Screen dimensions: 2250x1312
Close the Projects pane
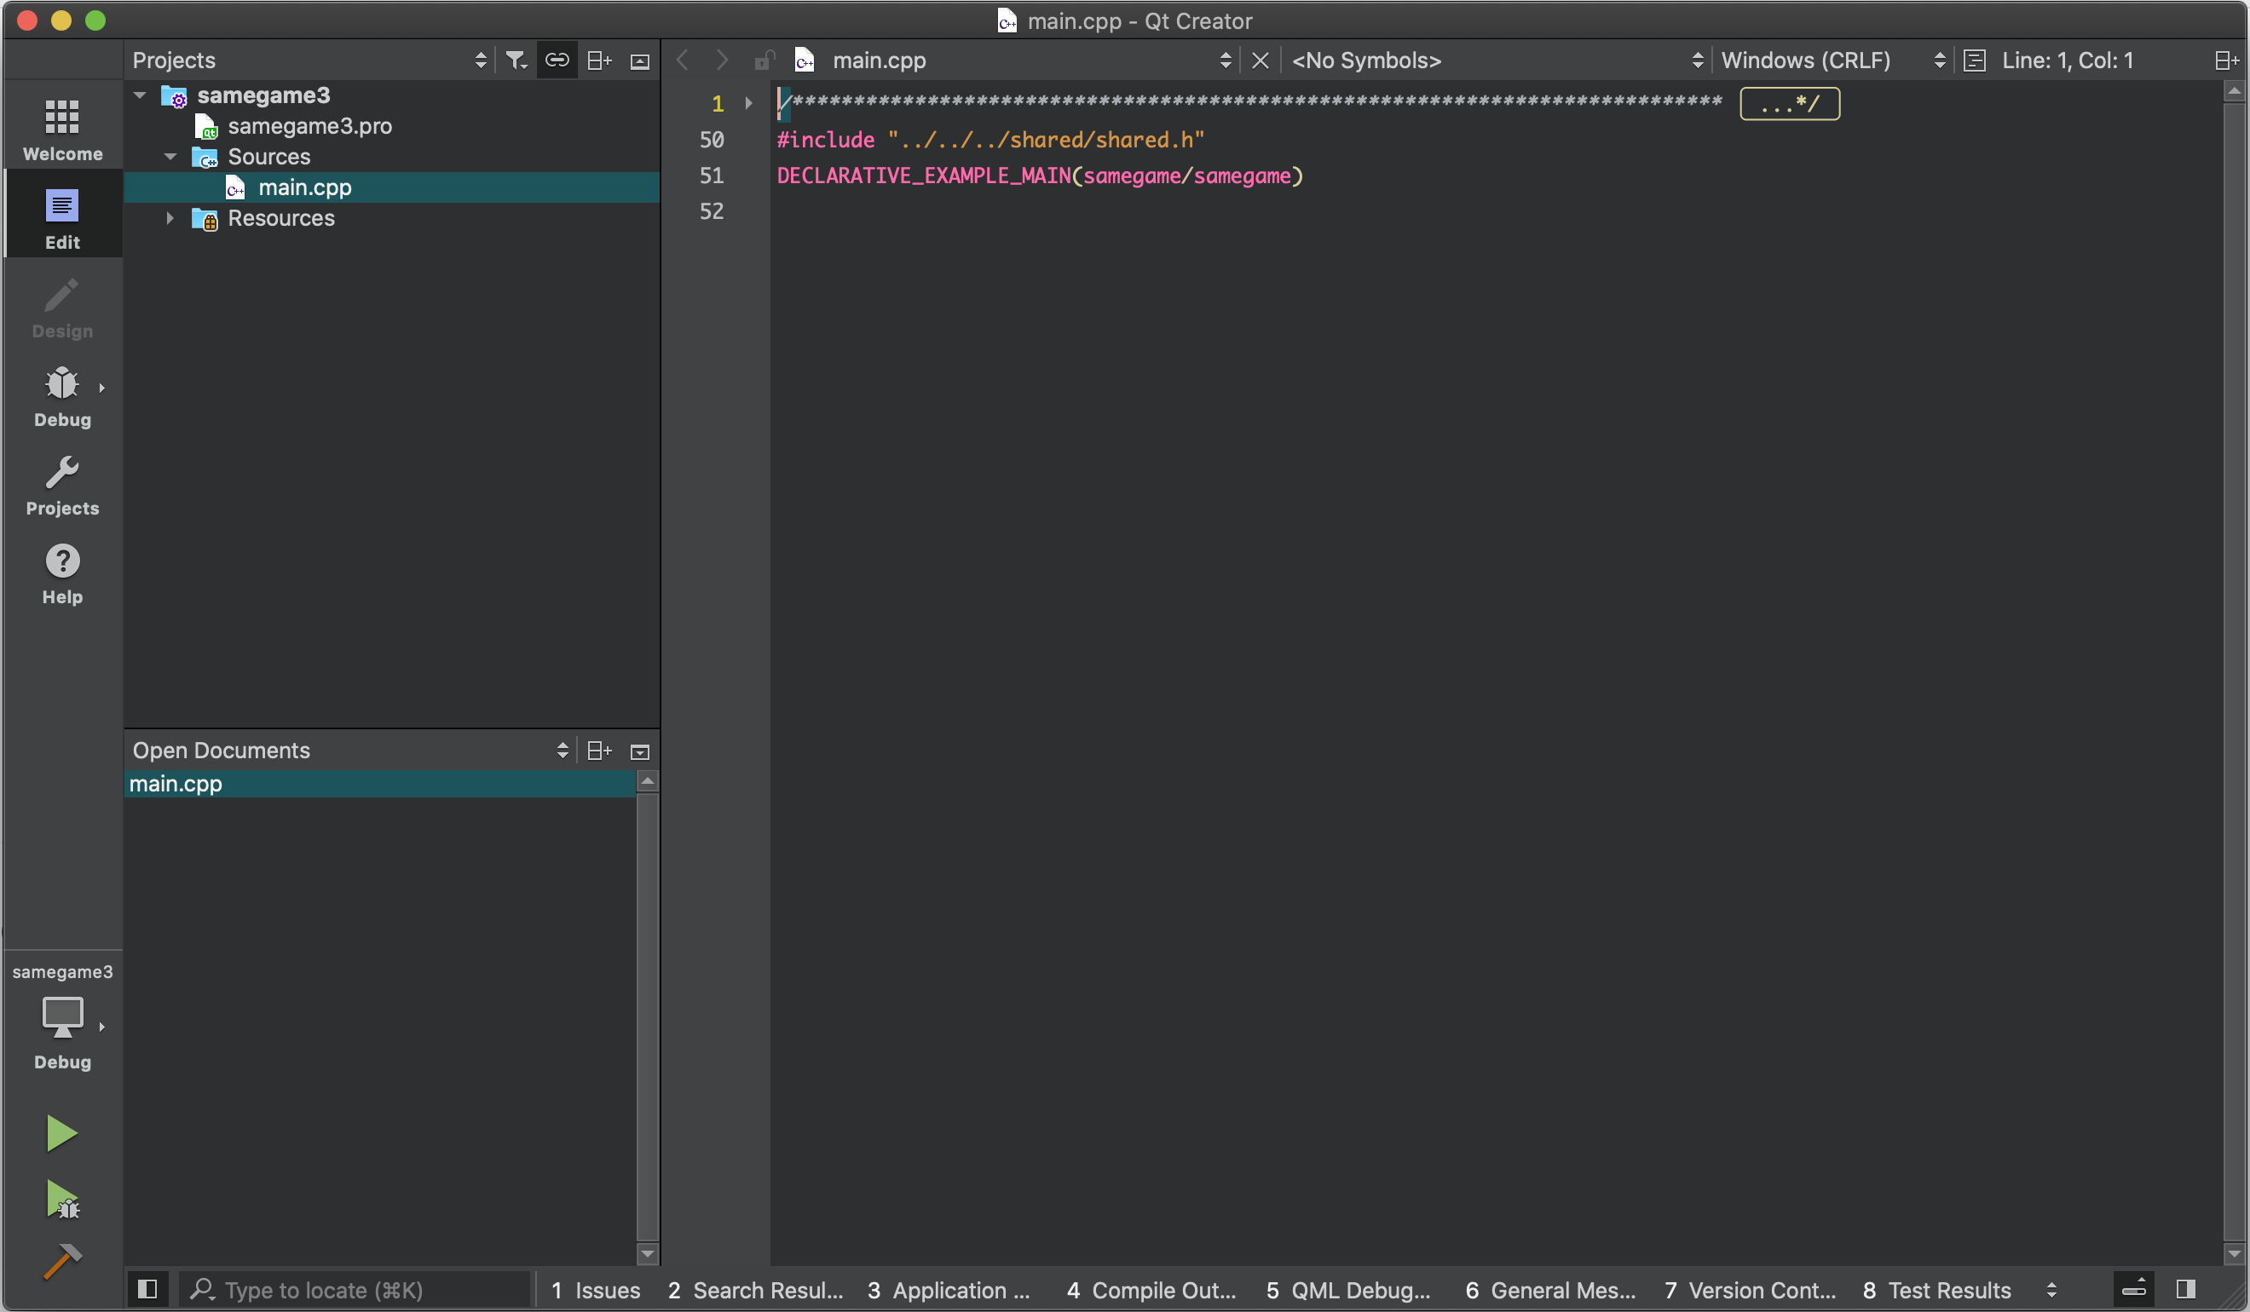[639, 60]
